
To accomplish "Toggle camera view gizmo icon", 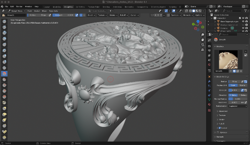I will pyautogui.click(x=202, y=45).
